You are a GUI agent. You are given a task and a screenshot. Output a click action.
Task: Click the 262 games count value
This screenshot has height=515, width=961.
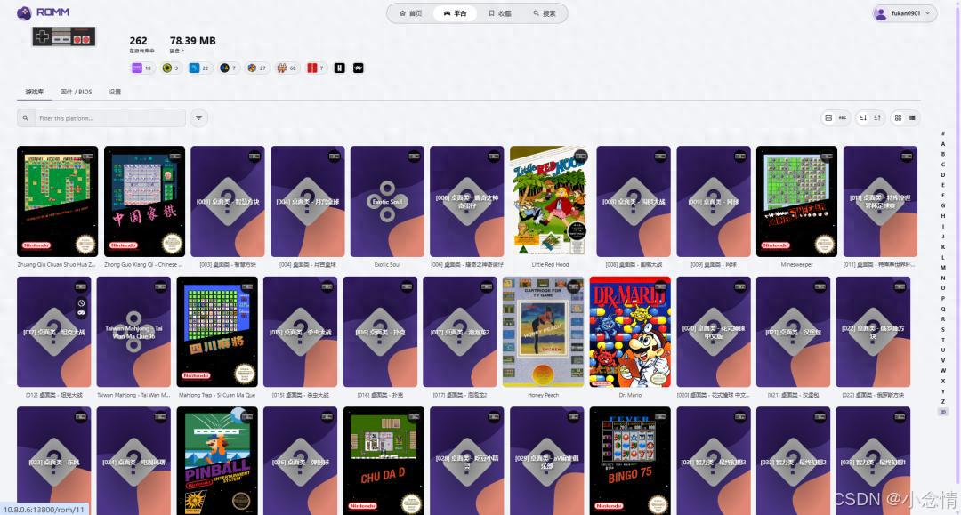coord(138,41)
